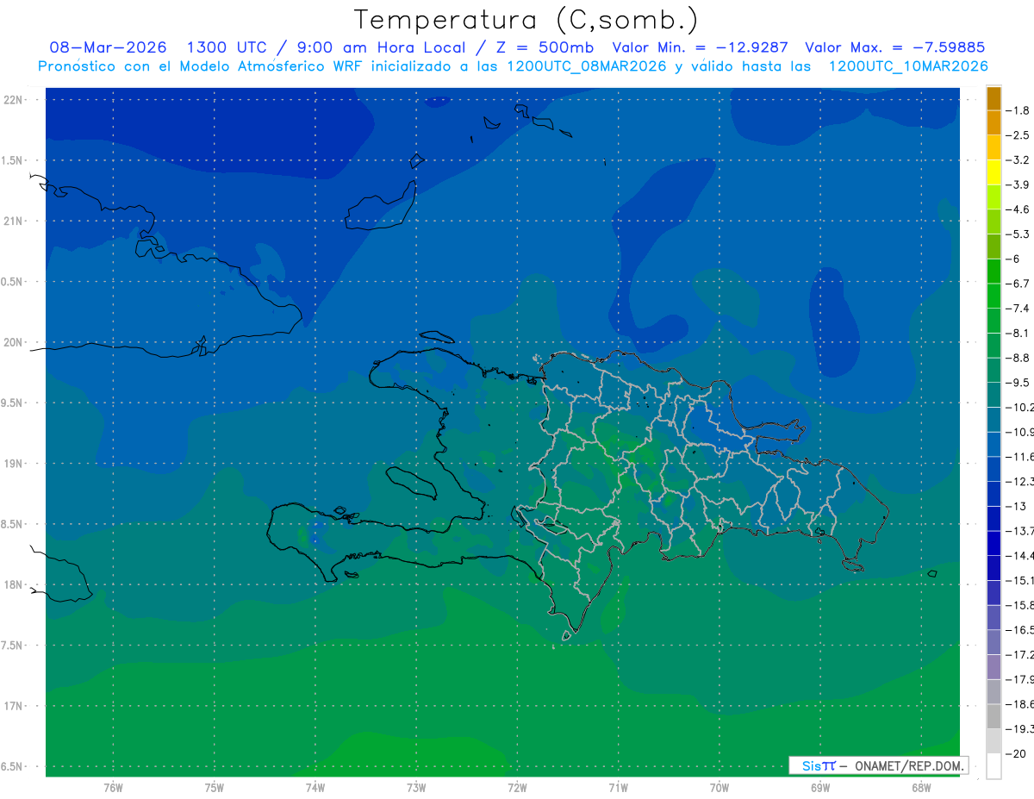Click the "-18.6" legend value
This screenshot has width=1034, height=799.
click(x=1019, y=704)
